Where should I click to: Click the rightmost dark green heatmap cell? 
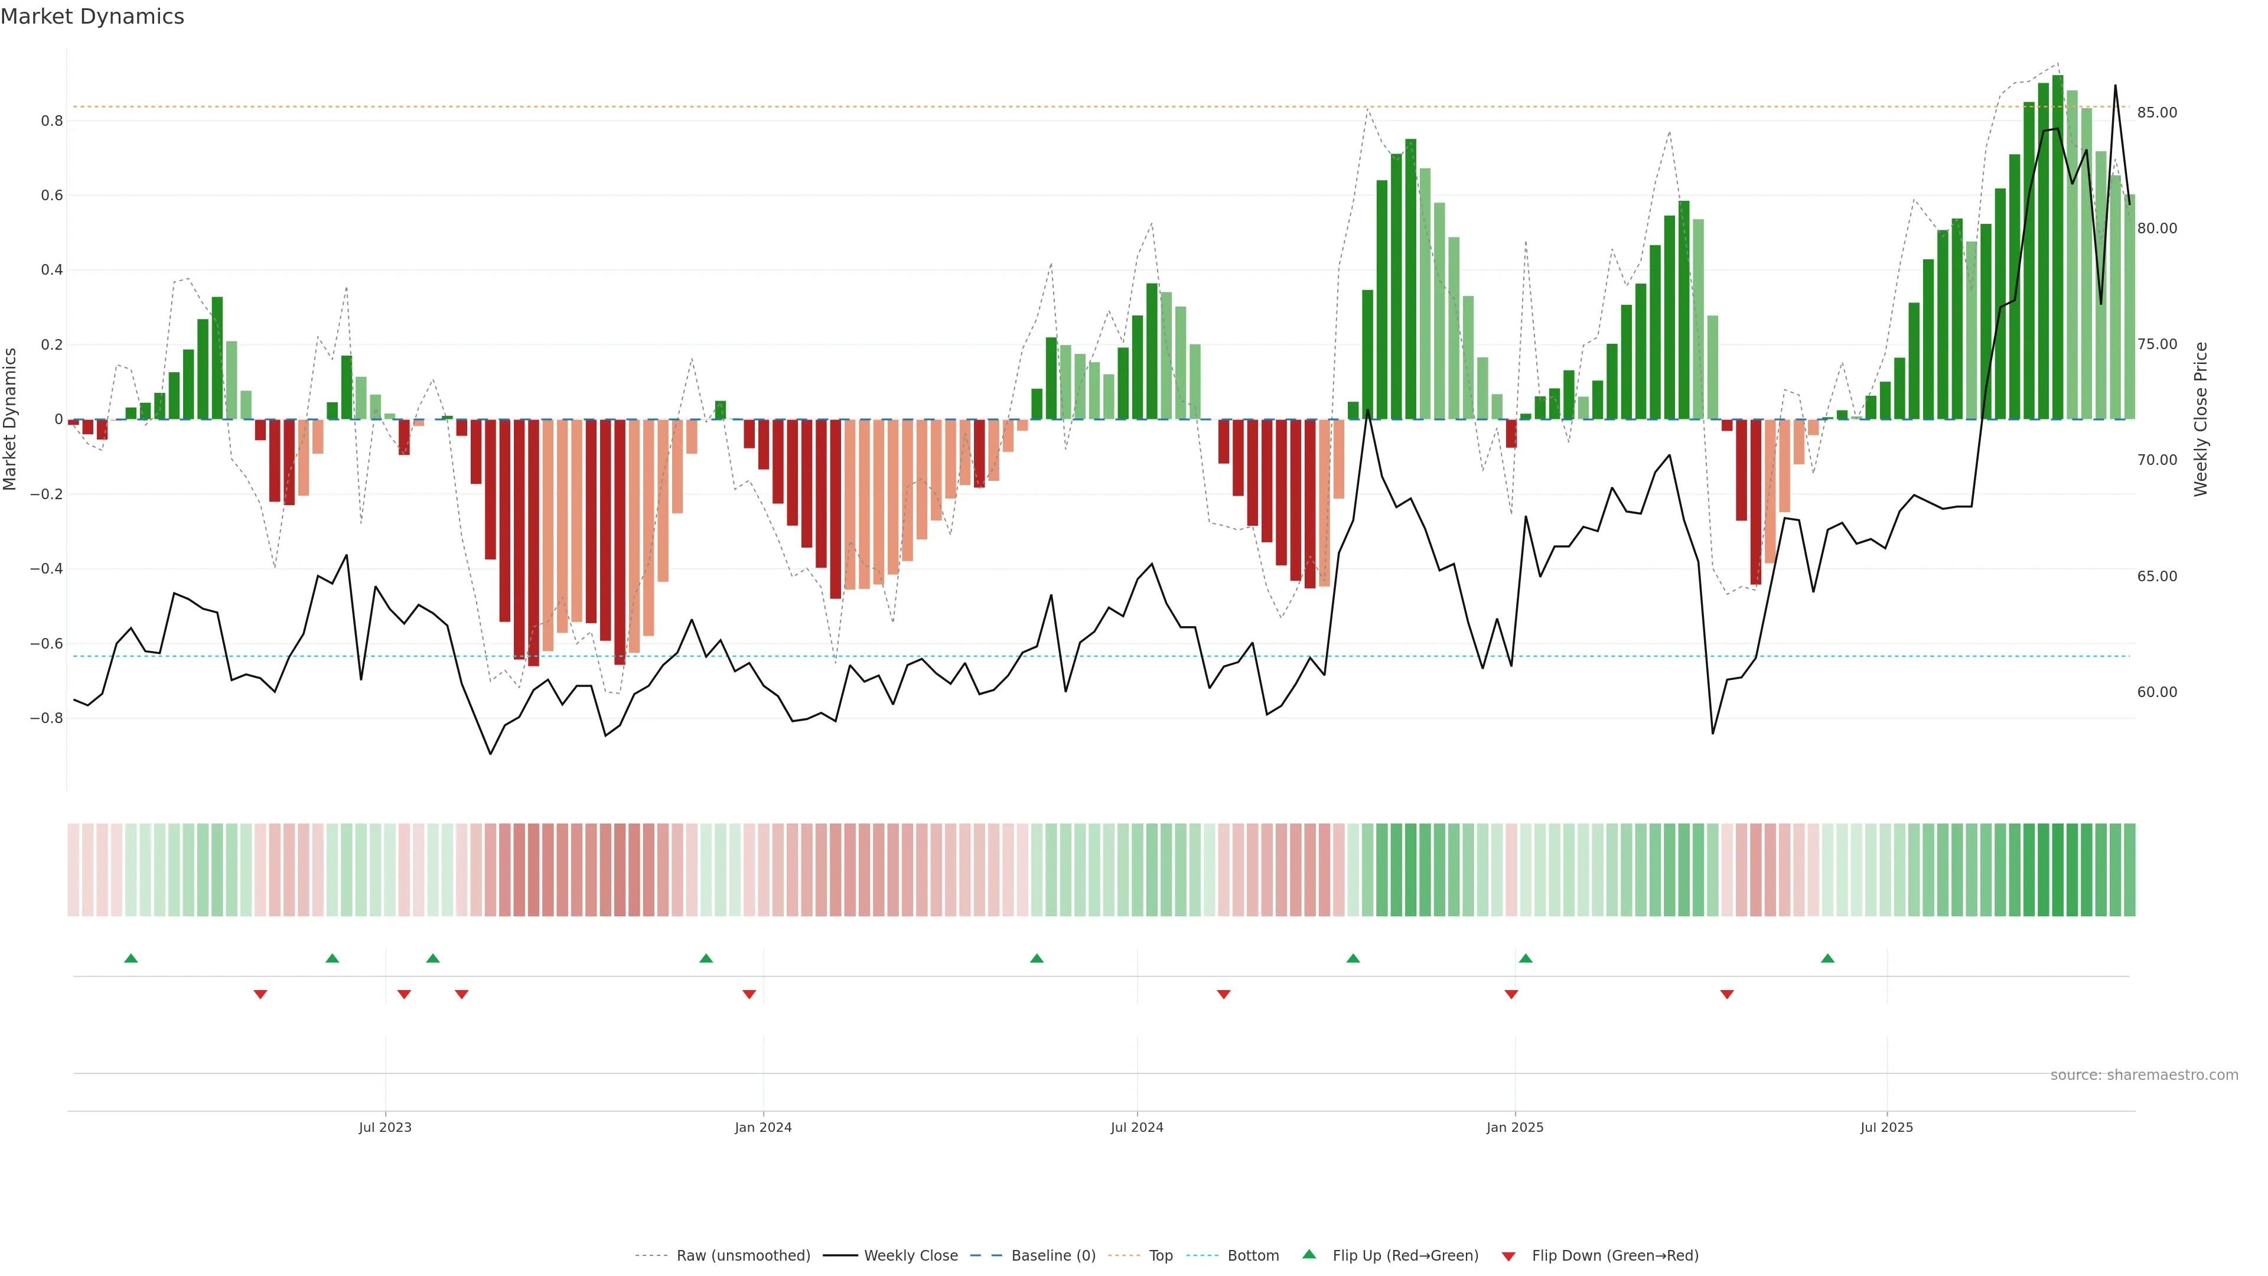2130,870
